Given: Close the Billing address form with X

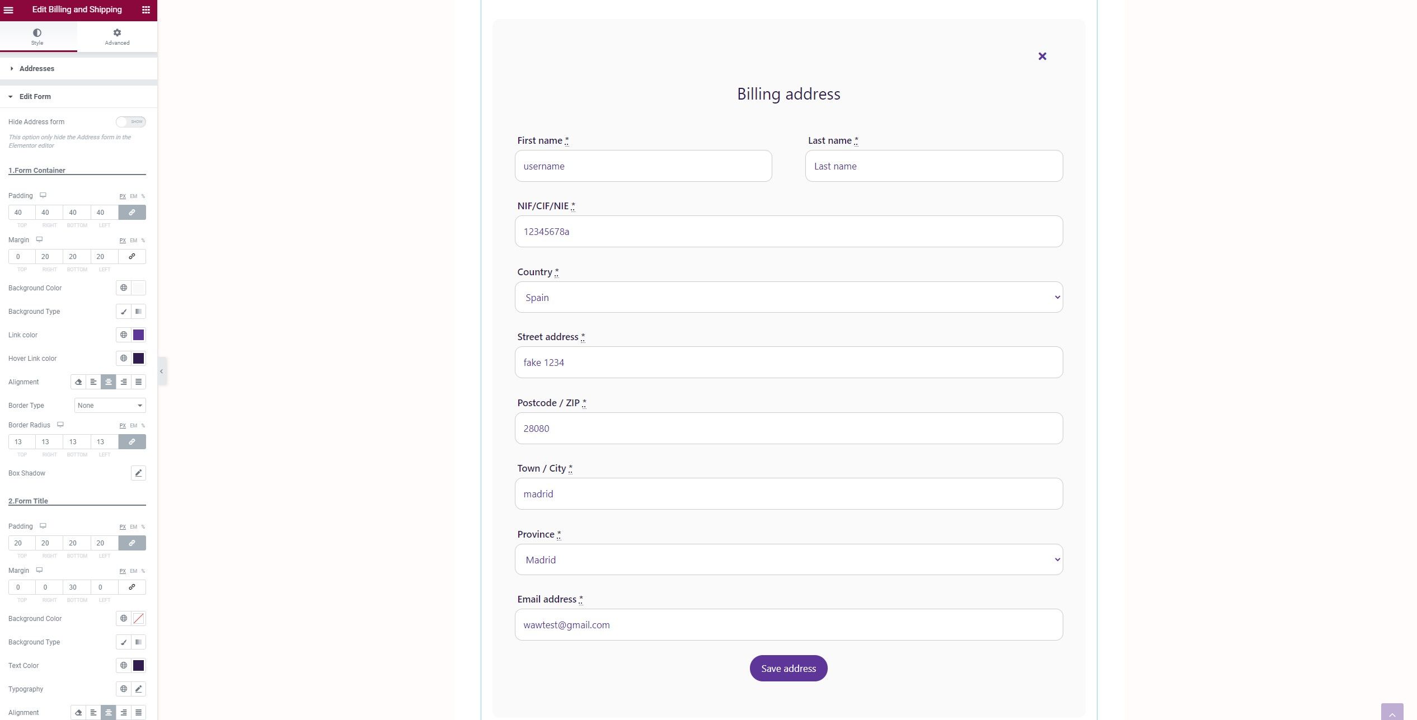Looking at the screenshot, I should point(1042,57).
